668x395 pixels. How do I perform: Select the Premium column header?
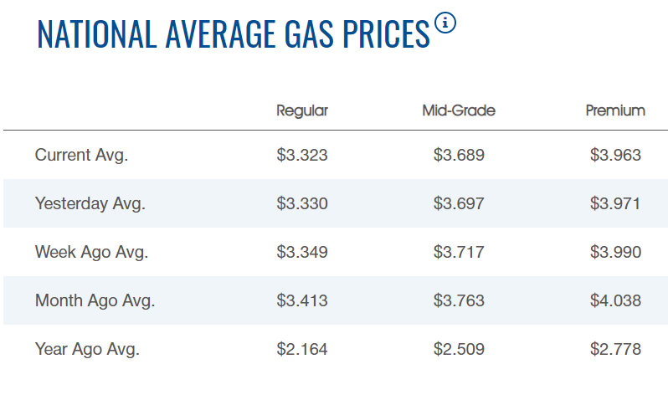[x=615, y=110]
